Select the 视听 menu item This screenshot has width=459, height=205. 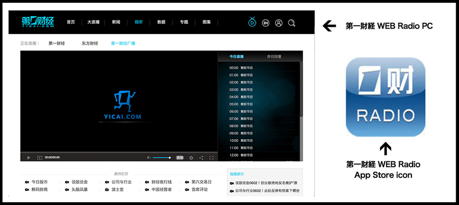pyautogui.click(x=139, y=22)
